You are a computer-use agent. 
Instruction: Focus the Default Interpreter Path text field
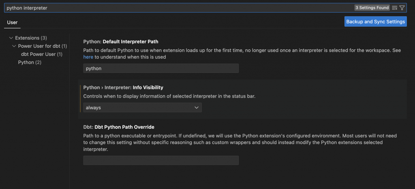[x=161, y=68]
